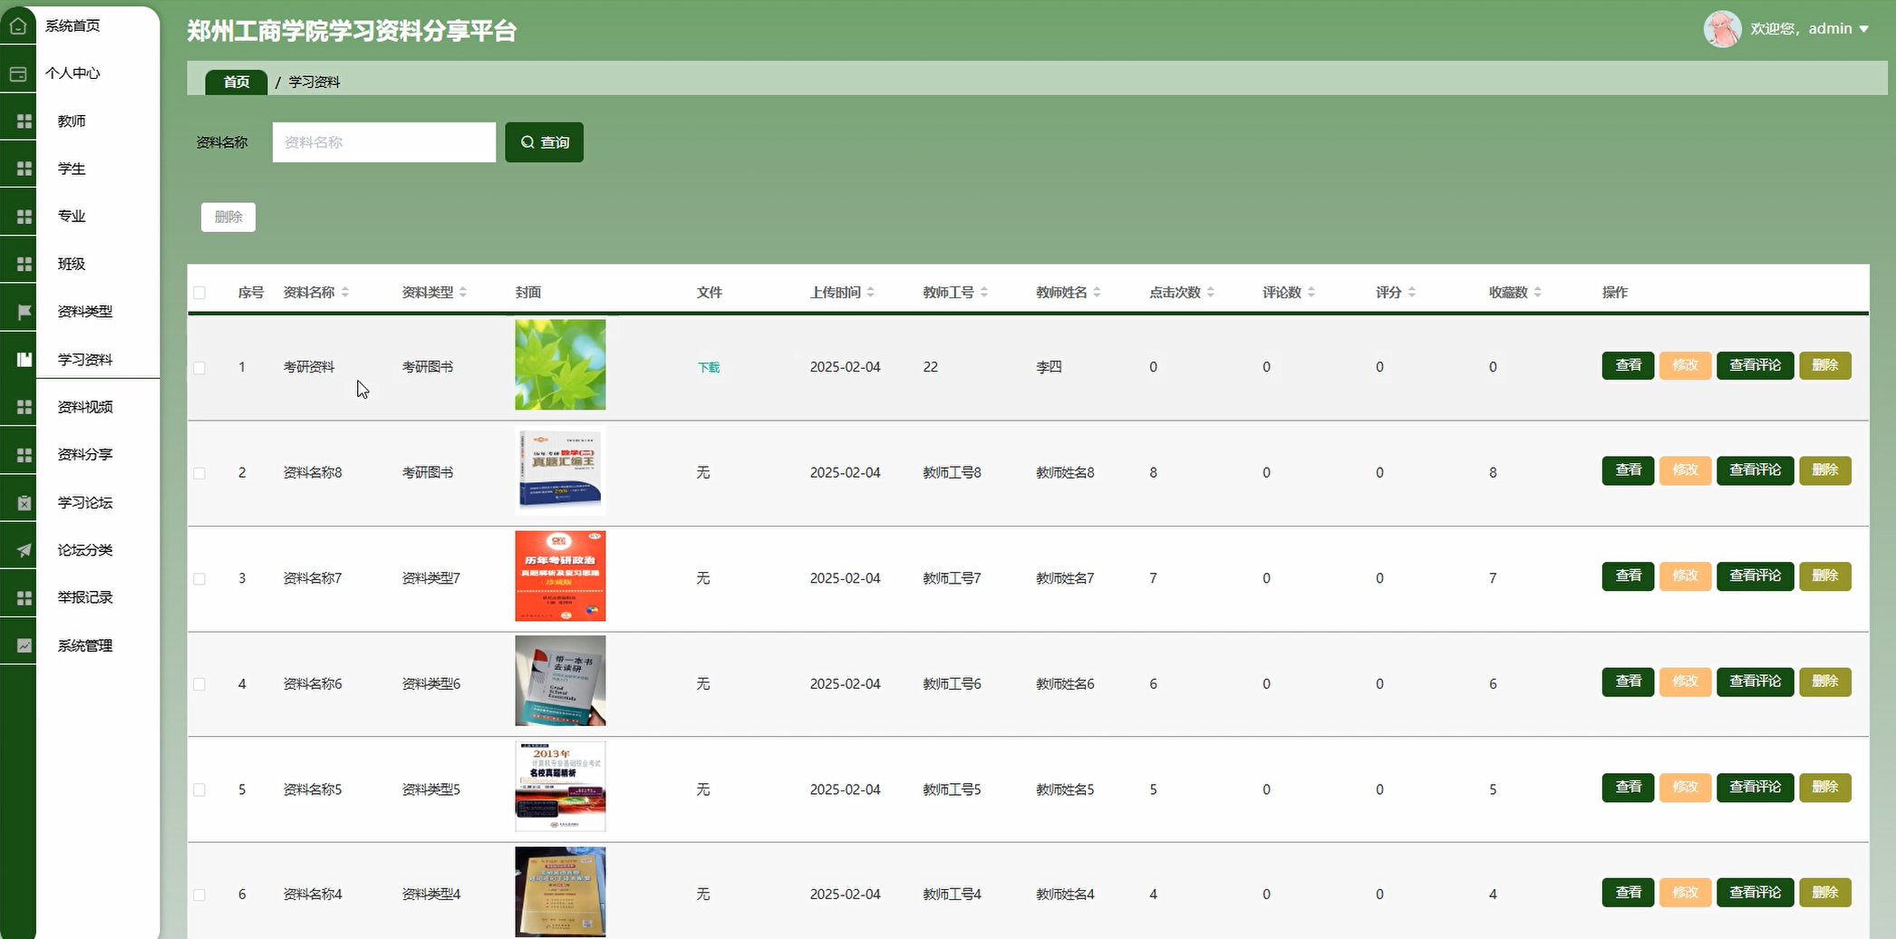Click the chart icon beside 系统管理
This screenshot has width=1896, height=939.
(x=24, y=645)
